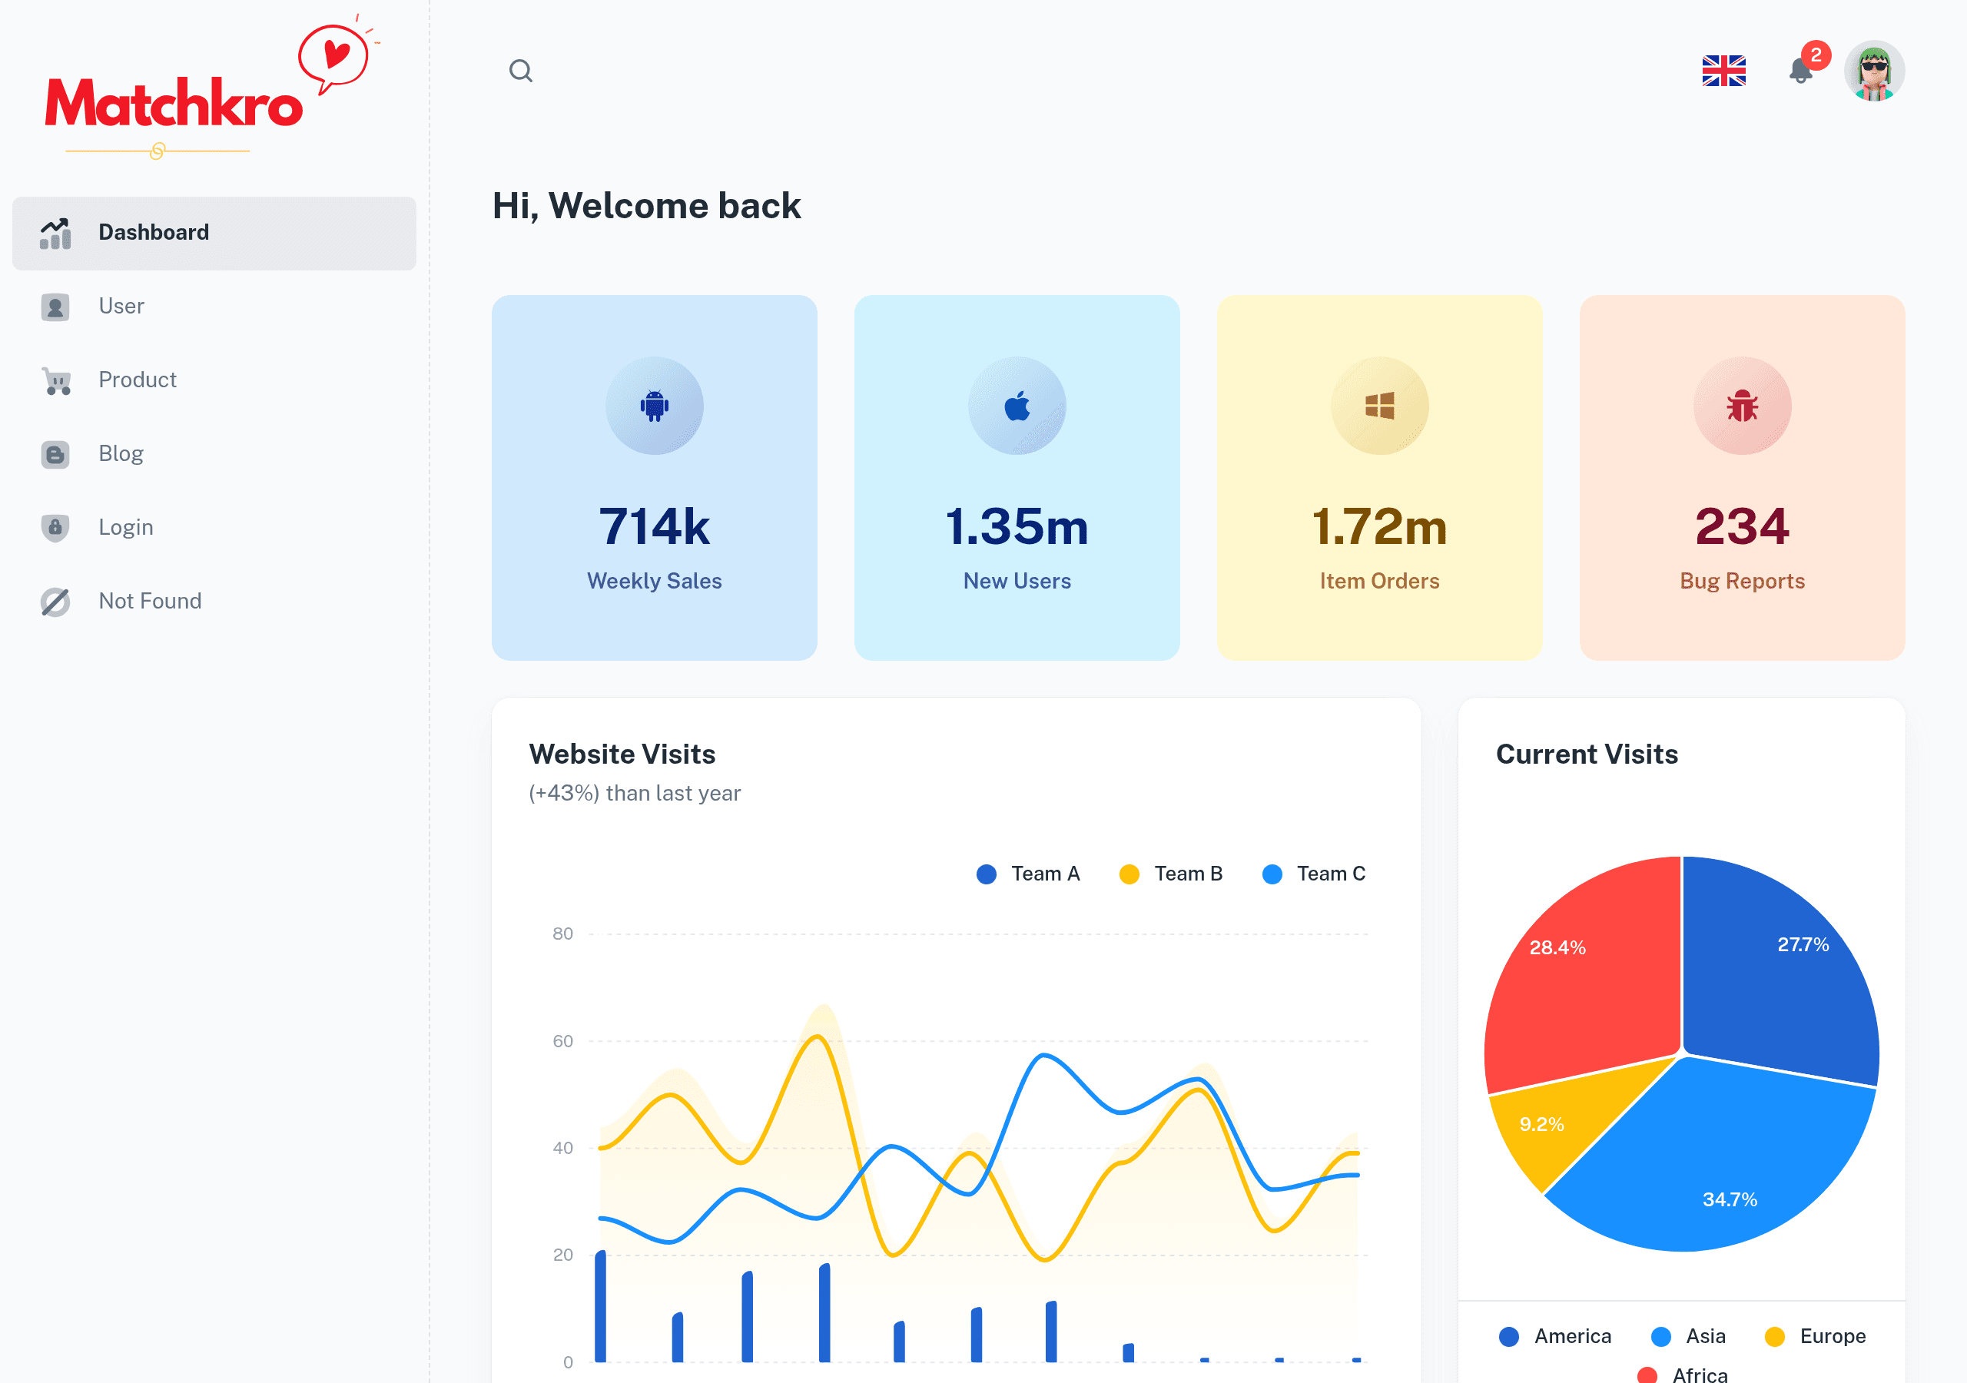Click the Dashboard chart icon in sidebar
The height and width of the screenshot is (1383, 1967).
pyautogui.click(x=55, y=233)
